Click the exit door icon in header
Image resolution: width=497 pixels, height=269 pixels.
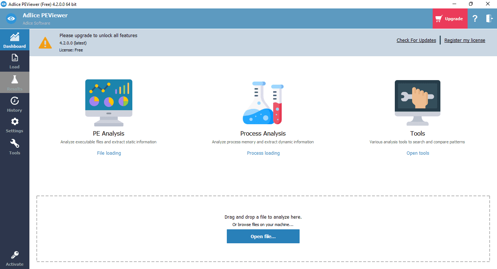click(x=489, y=19)
